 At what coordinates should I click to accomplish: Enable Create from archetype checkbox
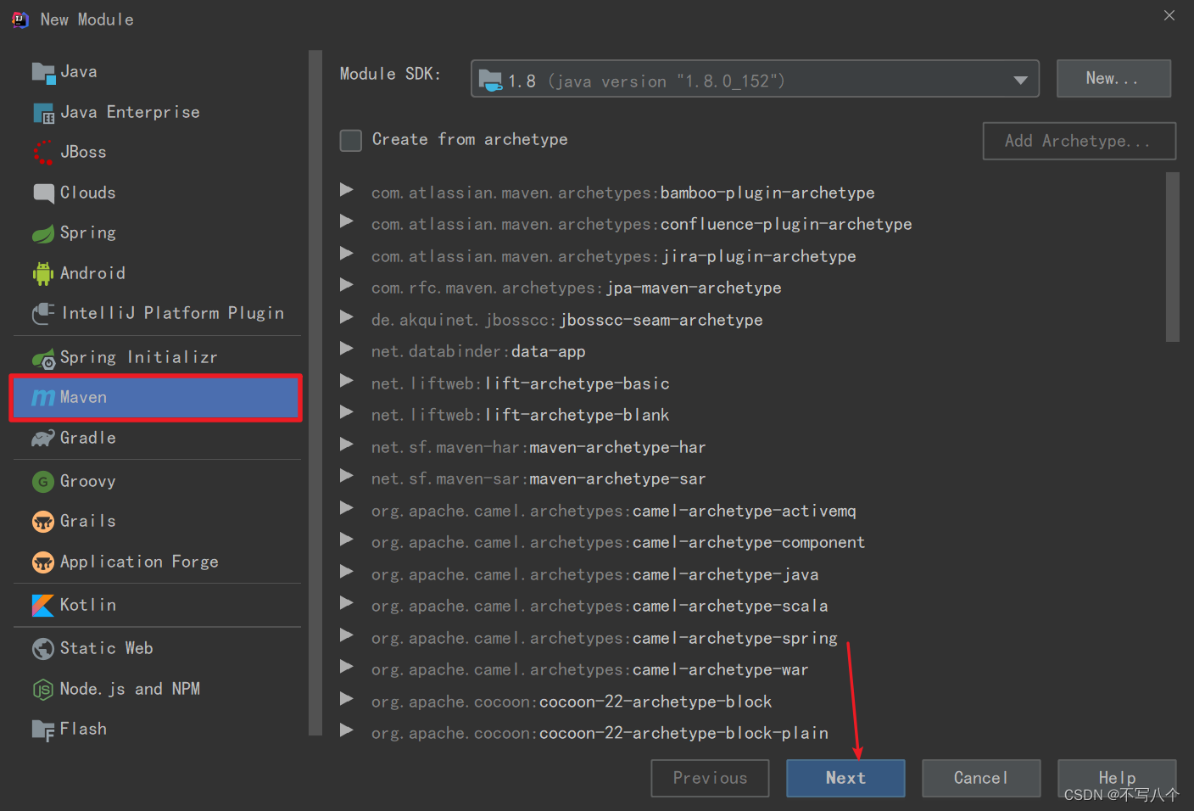351,140
